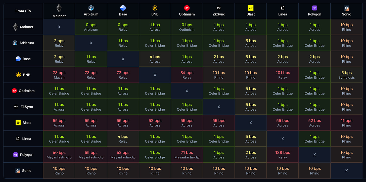Viewport: 366px width, 182px height.
Task: Select the "2 bps Across" cell in the Polygon row
Action: 251,155
